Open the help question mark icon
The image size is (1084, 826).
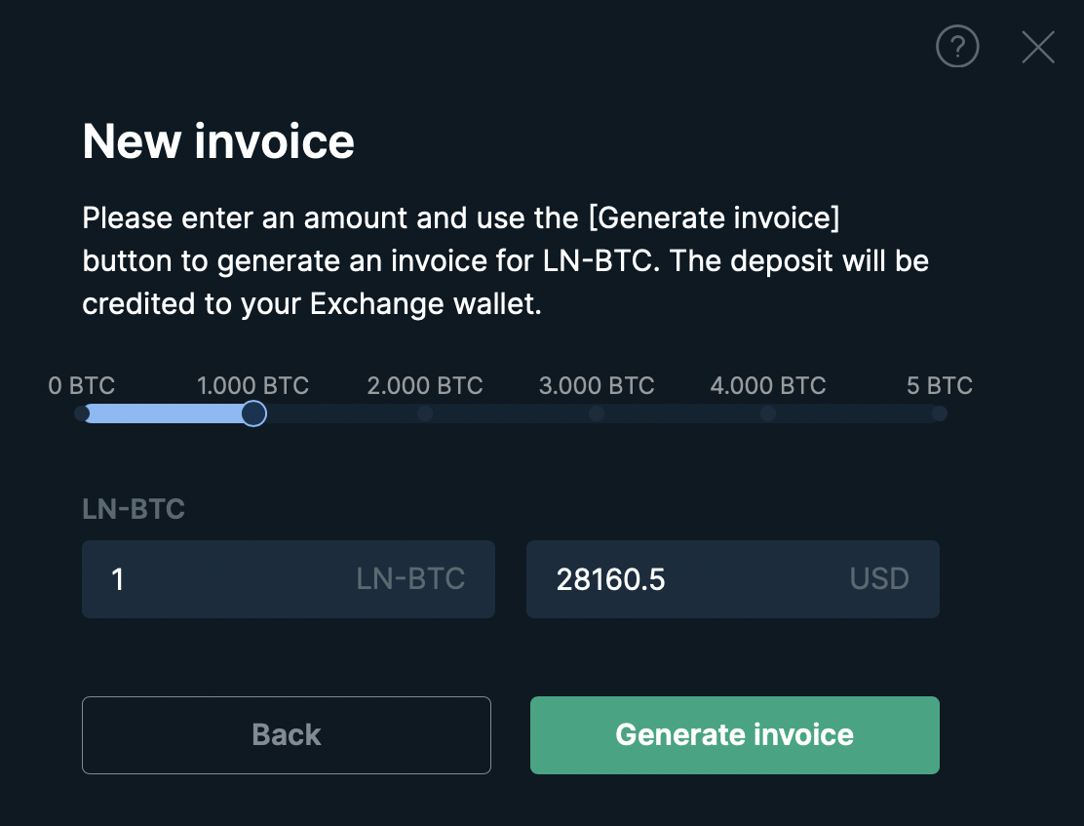point(957,47)
